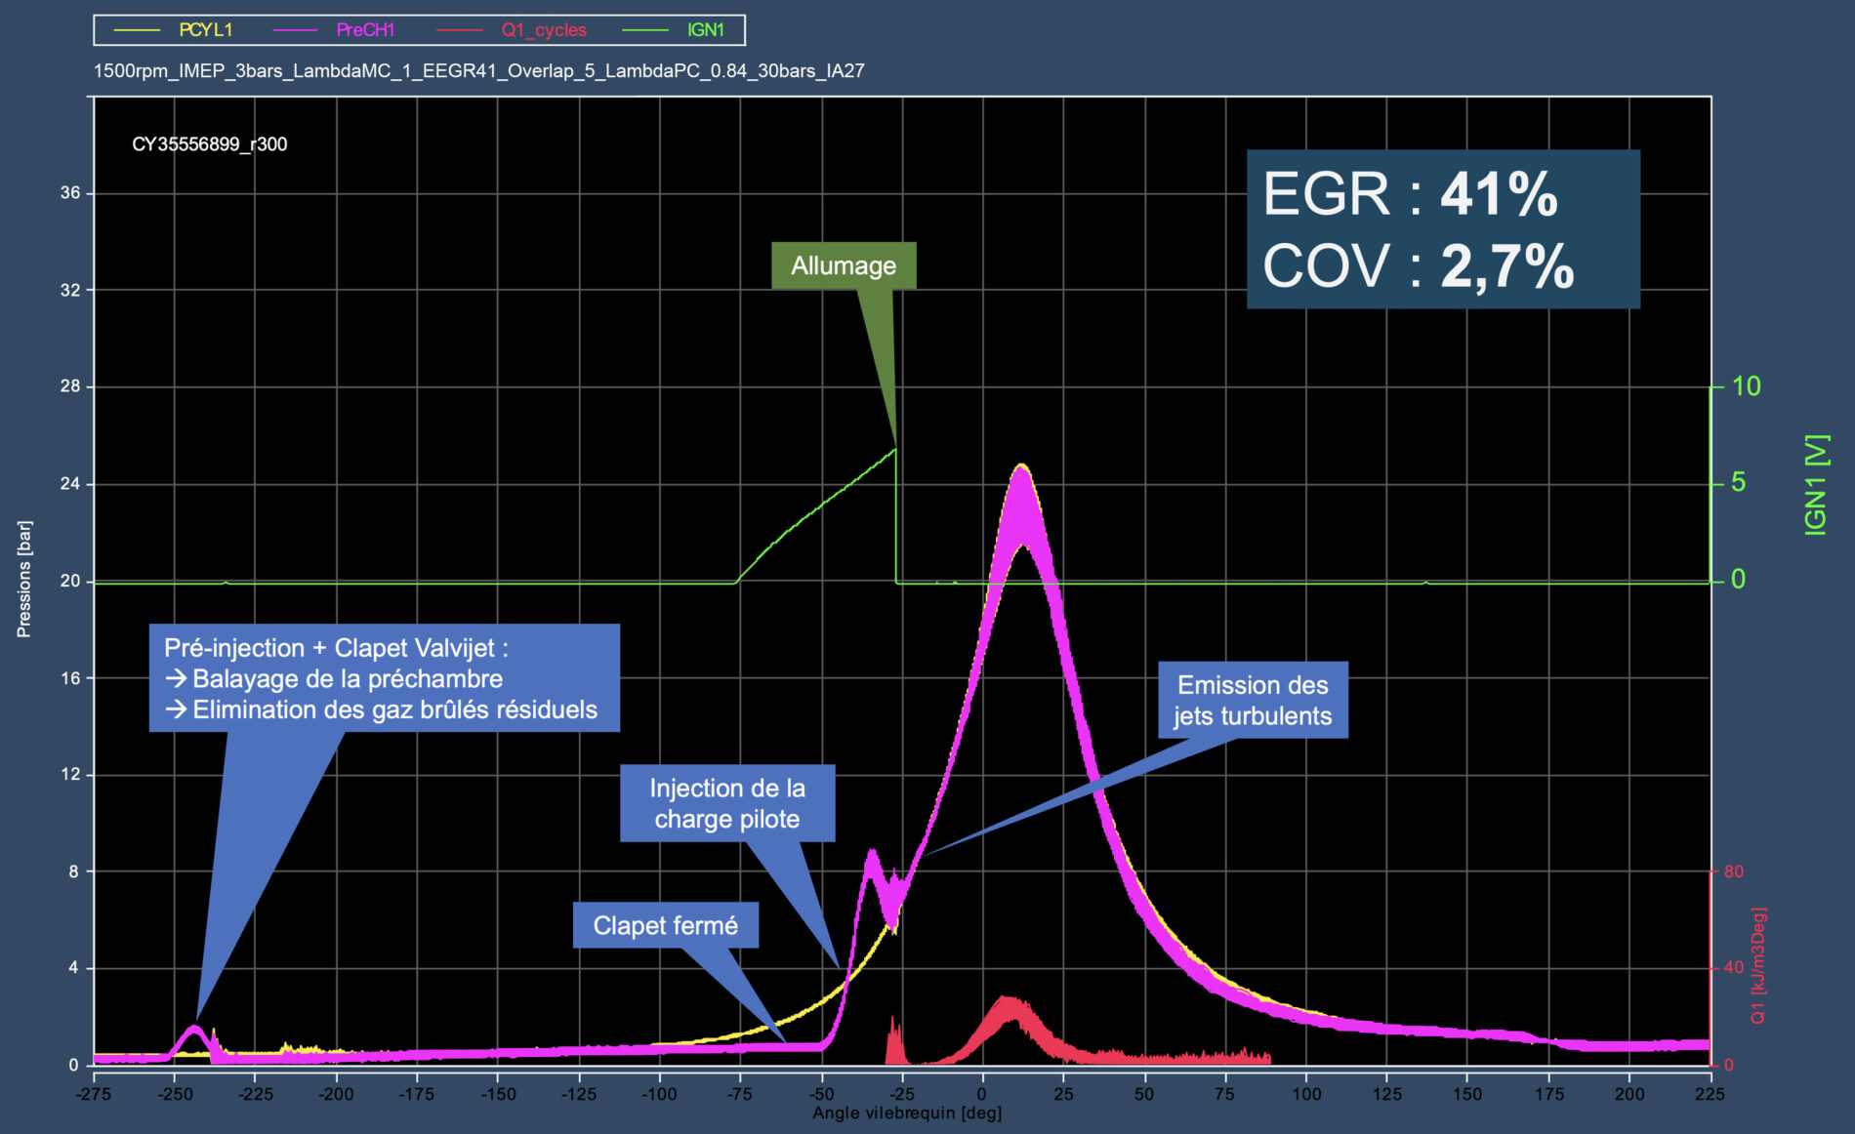Select the PreCH1 legend entry
The width and height of the screenshot is (1855, 1134).
point(364,30)
